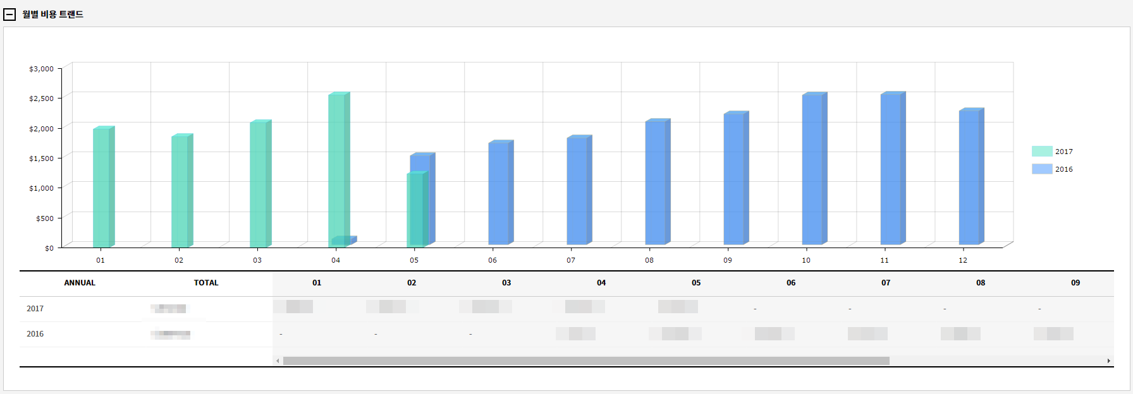Click the TOTAL column header
The height and width of the screenshot is (394, 1133).
(206, 283)
